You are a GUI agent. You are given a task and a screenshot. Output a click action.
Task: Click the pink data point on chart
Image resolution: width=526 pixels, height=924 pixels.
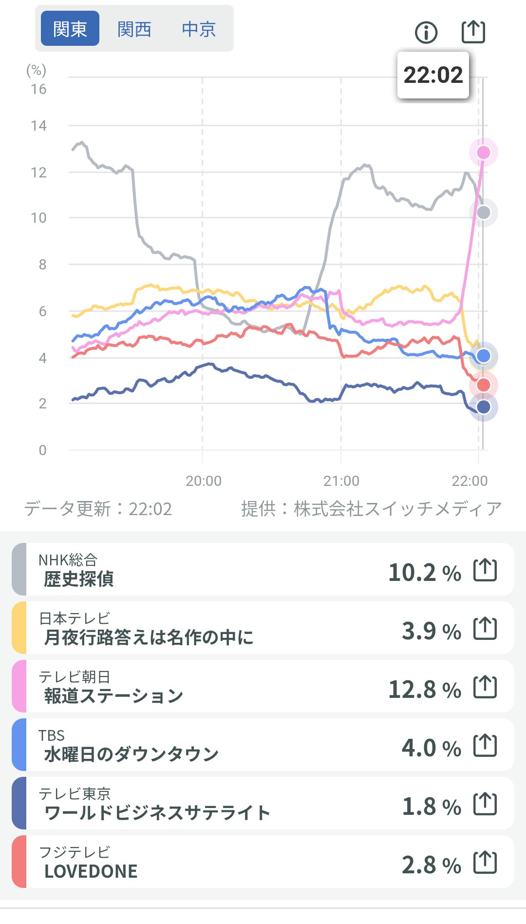[x=483, y=153]
